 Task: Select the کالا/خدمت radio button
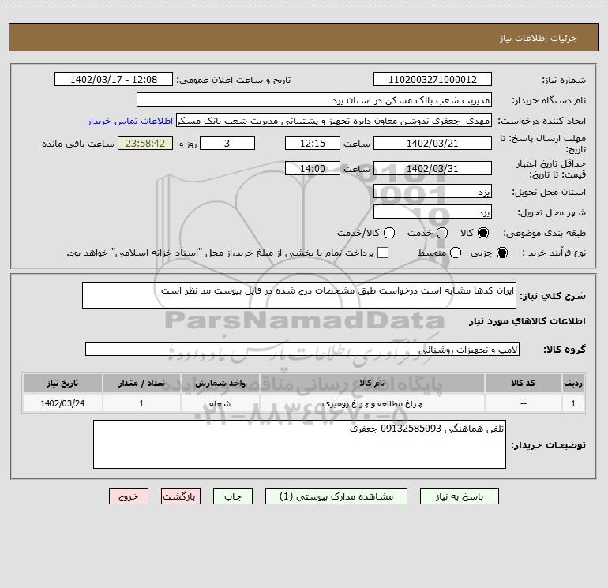tap(389, 233)
